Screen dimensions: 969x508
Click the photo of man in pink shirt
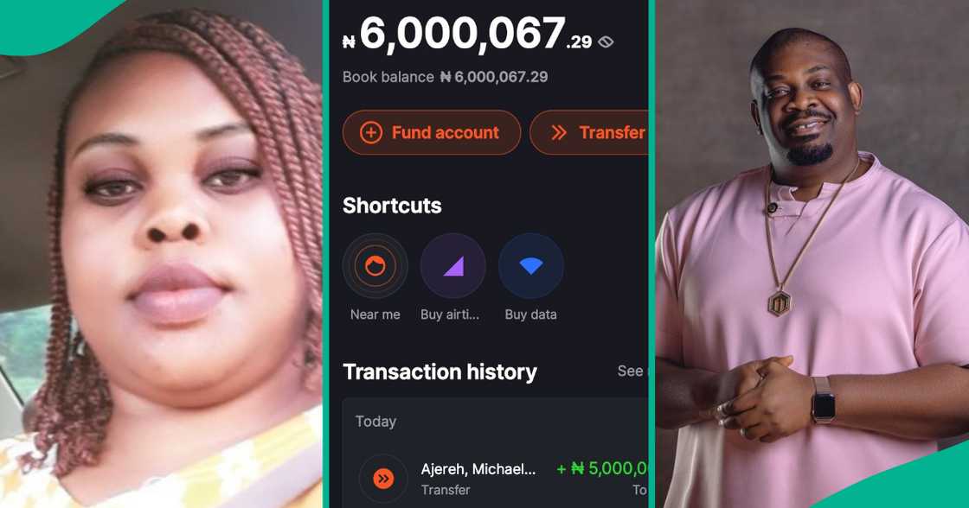812,254
